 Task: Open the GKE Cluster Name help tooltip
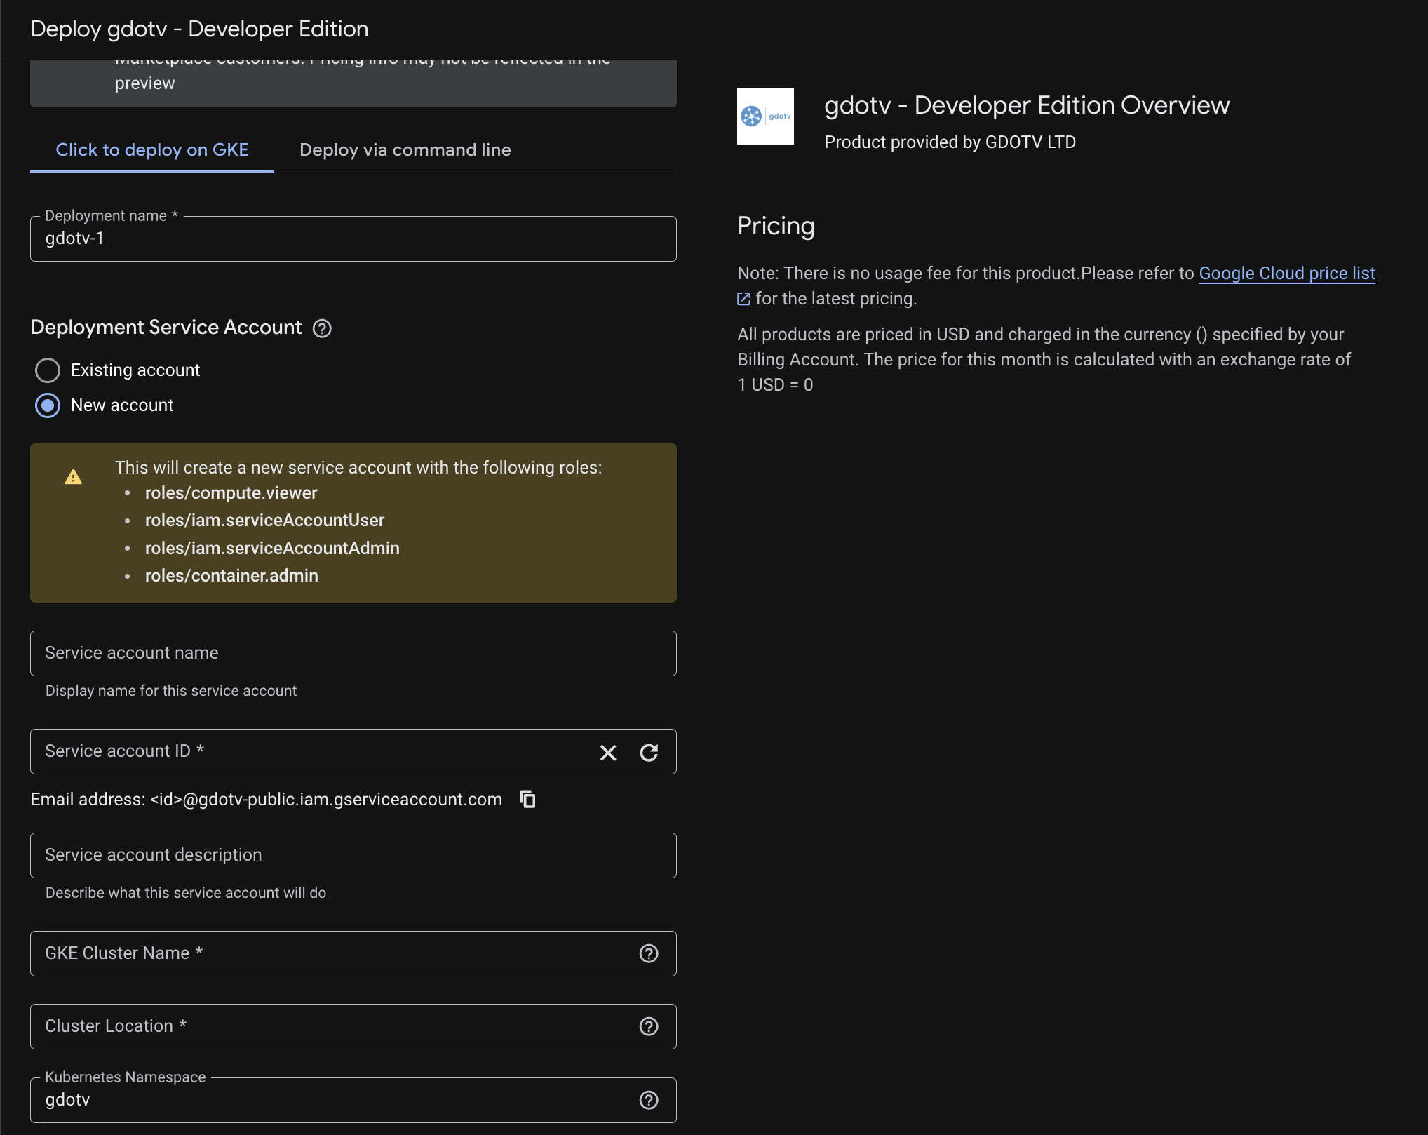point(648,953)
